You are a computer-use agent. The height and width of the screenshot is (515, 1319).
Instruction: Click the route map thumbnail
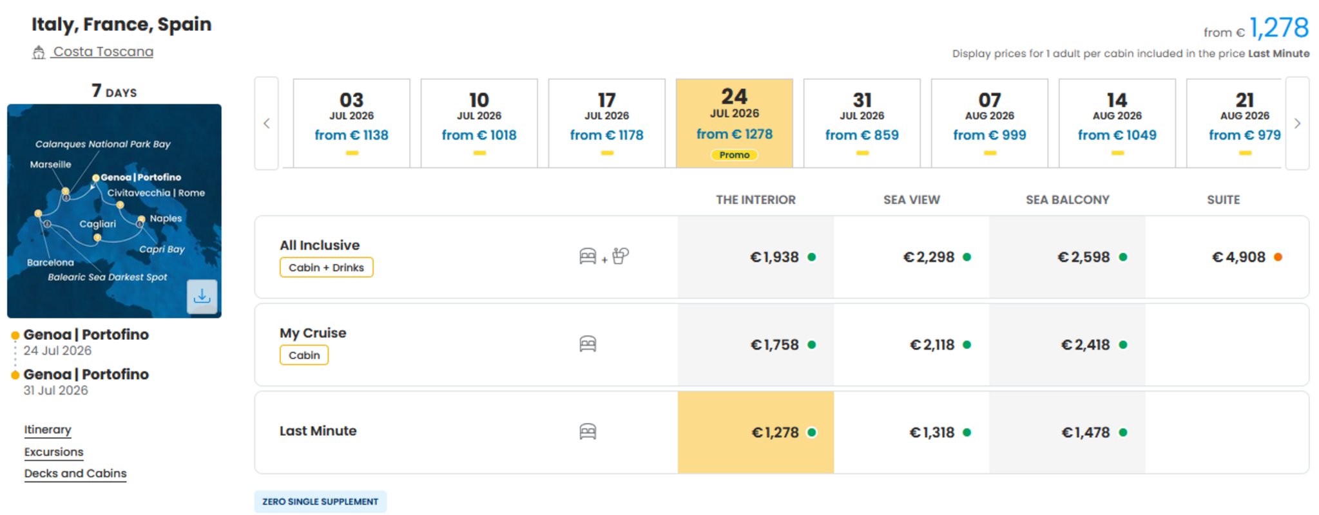(x=114, y=211)
